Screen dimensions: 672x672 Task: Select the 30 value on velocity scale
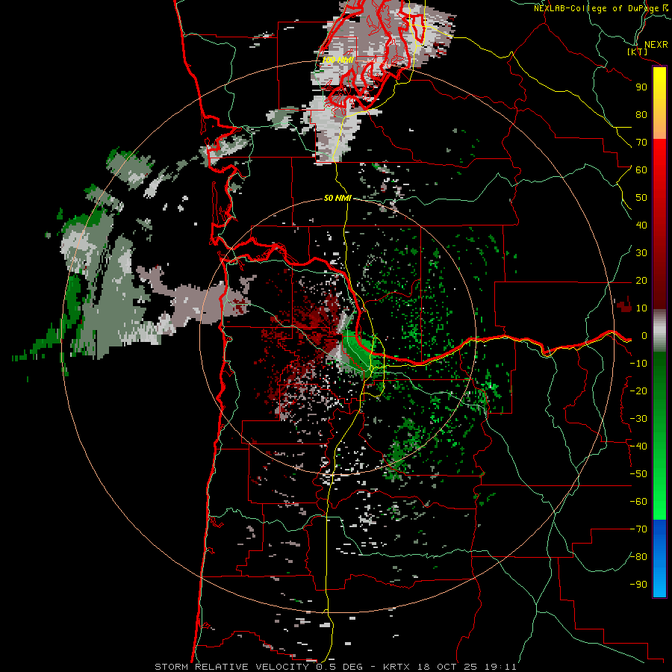click(x=641, y=253)
